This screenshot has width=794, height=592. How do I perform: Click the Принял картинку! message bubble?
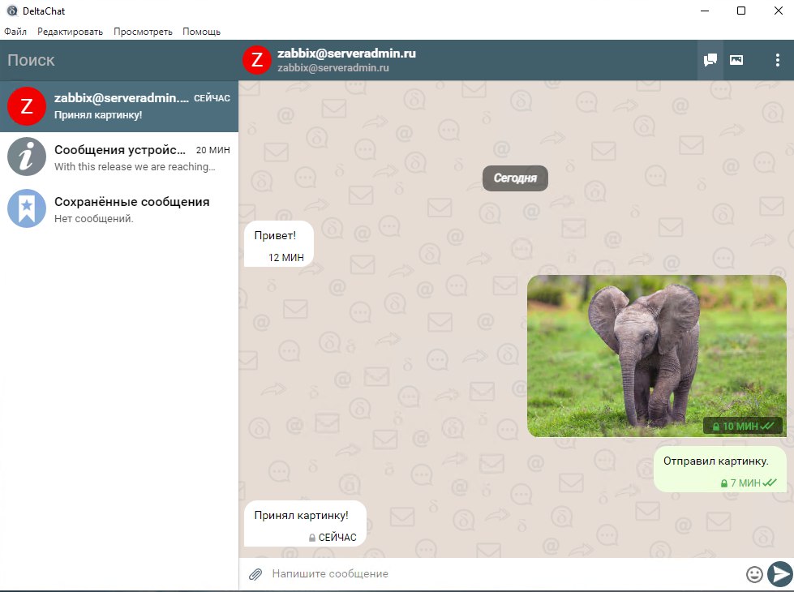[305, 524]
